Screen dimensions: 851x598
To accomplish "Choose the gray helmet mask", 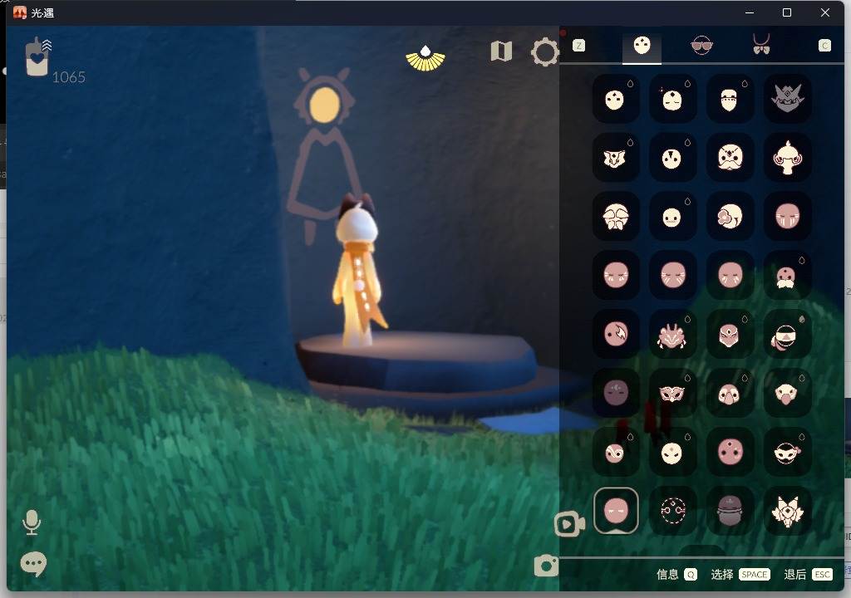I will point(730,510).
